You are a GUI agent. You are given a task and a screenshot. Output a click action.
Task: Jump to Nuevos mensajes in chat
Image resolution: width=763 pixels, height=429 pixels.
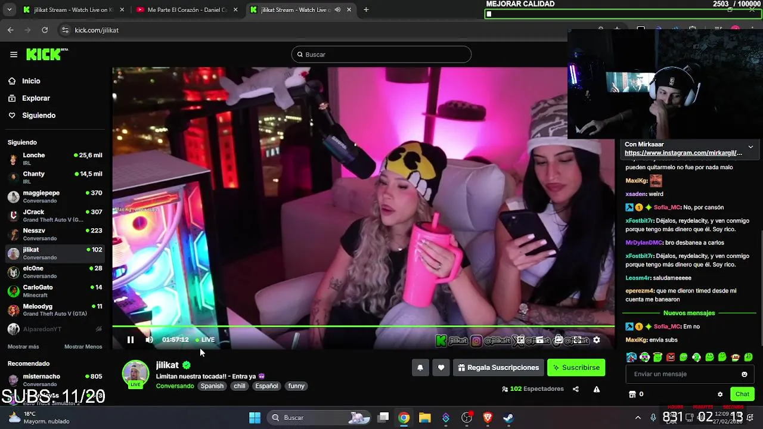point(689,313)
